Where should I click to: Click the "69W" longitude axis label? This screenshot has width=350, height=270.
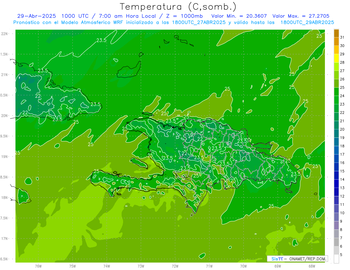[278, 266]
